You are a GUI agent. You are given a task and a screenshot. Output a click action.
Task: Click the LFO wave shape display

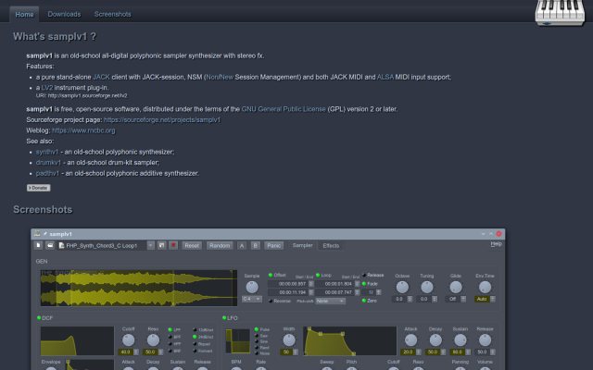238,341
